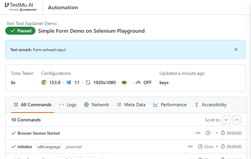Click the TestMu AI logo
Screen dimensions: 251x159
point(21,7)
